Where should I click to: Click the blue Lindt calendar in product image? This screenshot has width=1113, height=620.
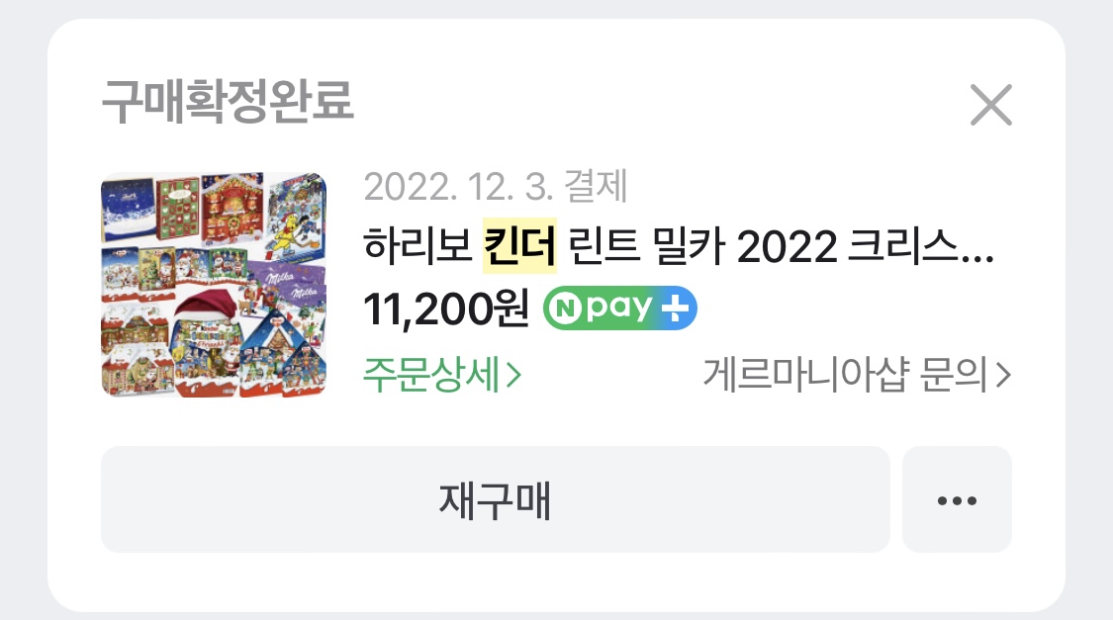(x=129, y=210)
